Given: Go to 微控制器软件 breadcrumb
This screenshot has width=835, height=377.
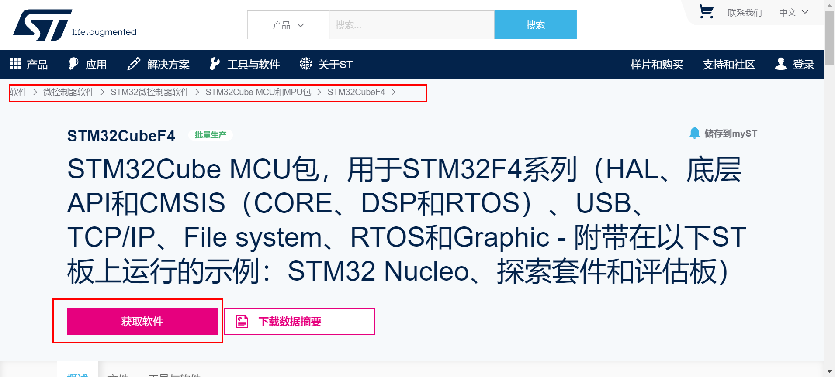Looking at the screenshot, I should pyautogui.click(x=69, y=92).
